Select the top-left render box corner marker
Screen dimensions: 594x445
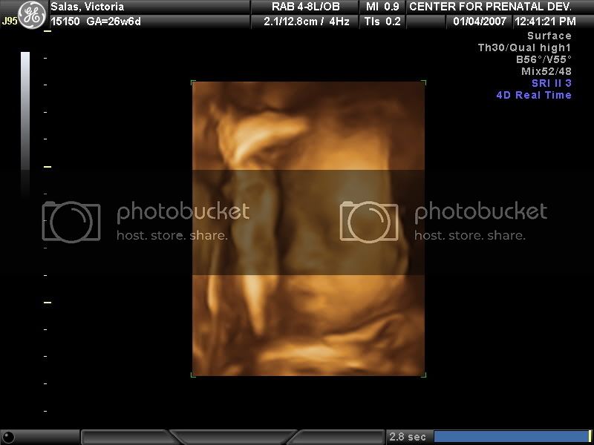[193, 82]
